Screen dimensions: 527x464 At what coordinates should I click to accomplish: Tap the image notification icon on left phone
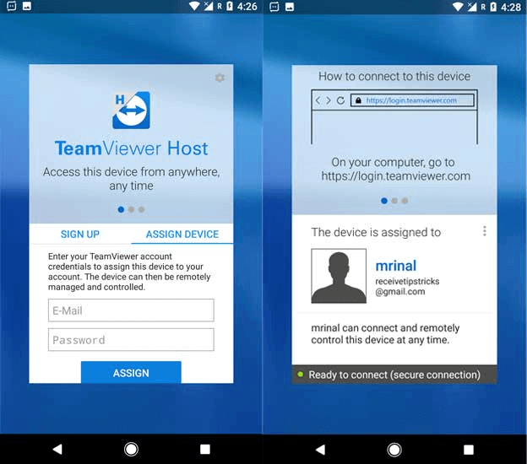click(27, 6)
